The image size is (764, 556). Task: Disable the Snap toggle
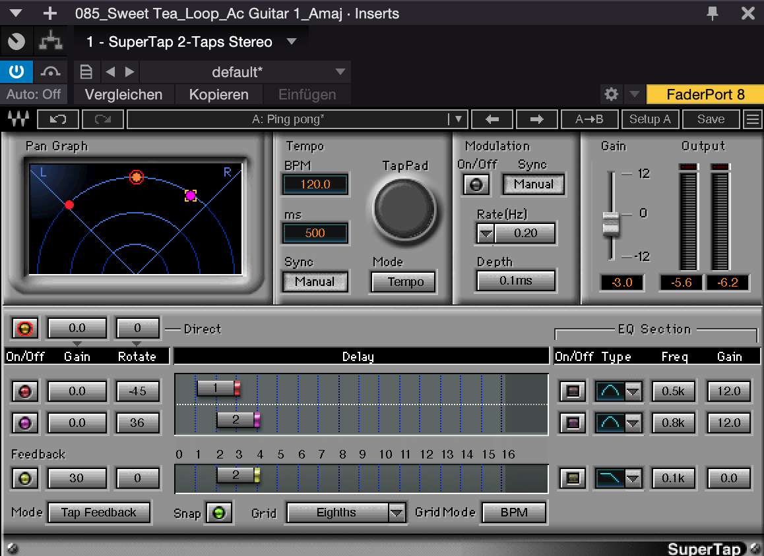click(x=219, y=513)
